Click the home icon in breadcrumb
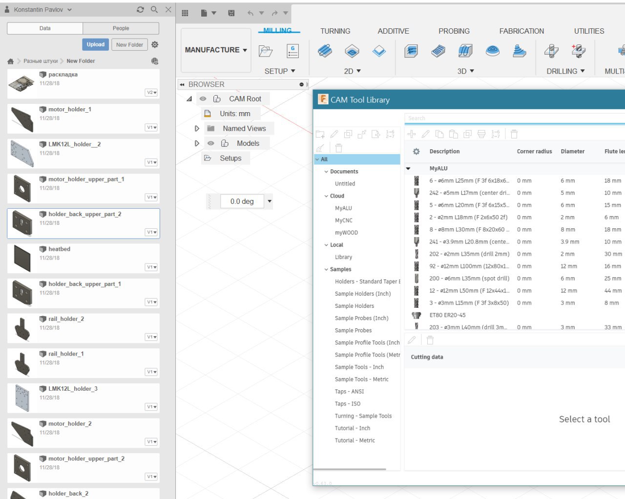 point(11,61)
